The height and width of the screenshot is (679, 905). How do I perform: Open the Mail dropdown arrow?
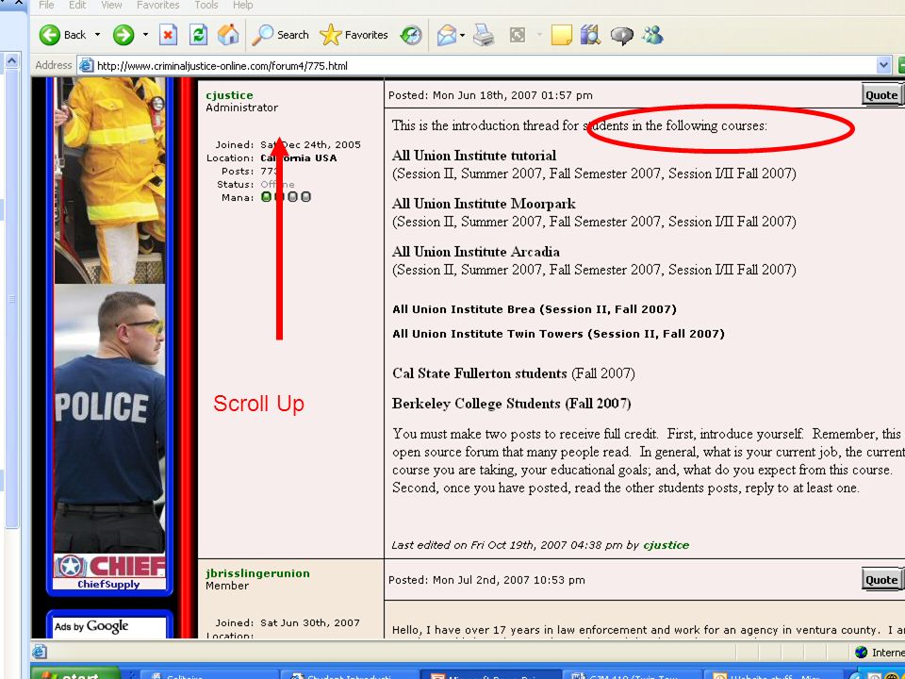pos(462,35)
